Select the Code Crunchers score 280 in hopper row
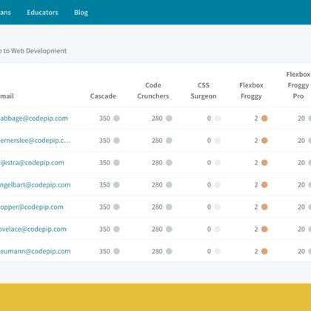311x311 pixels. point(157,207)
